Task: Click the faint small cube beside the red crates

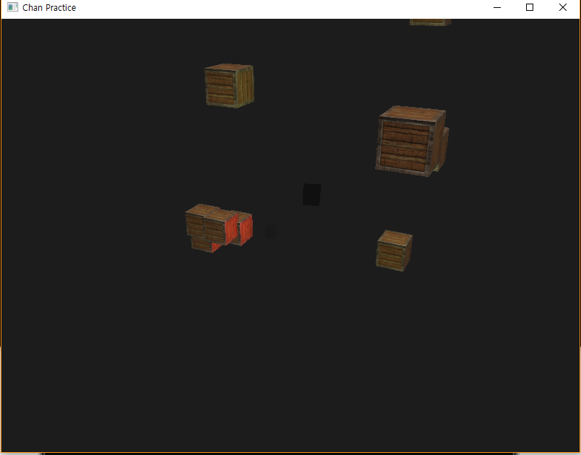Action: pos(269,231)
